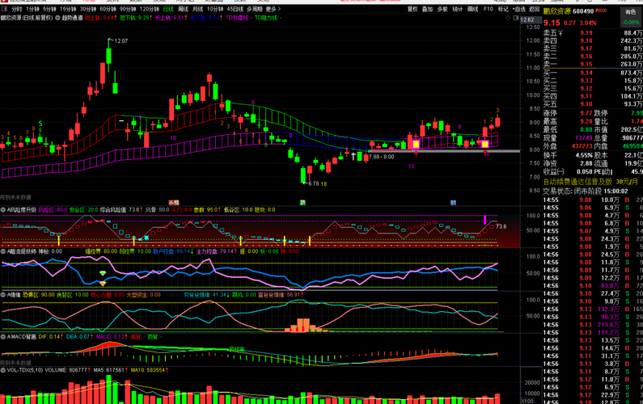
Task: Toggle 自选 watchlist for this stock
Action: click(x=518, y=9)
